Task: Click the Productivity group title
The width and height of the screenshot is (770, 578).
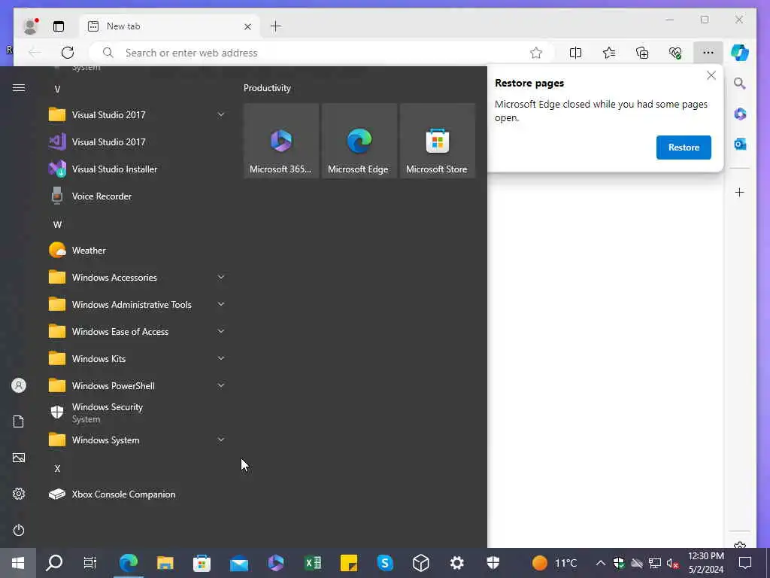Action: (267, 88)
